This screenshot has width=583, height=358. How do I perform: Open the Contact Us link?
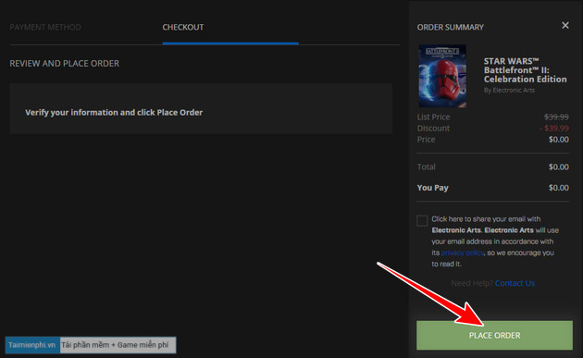(x=515, y=283)
